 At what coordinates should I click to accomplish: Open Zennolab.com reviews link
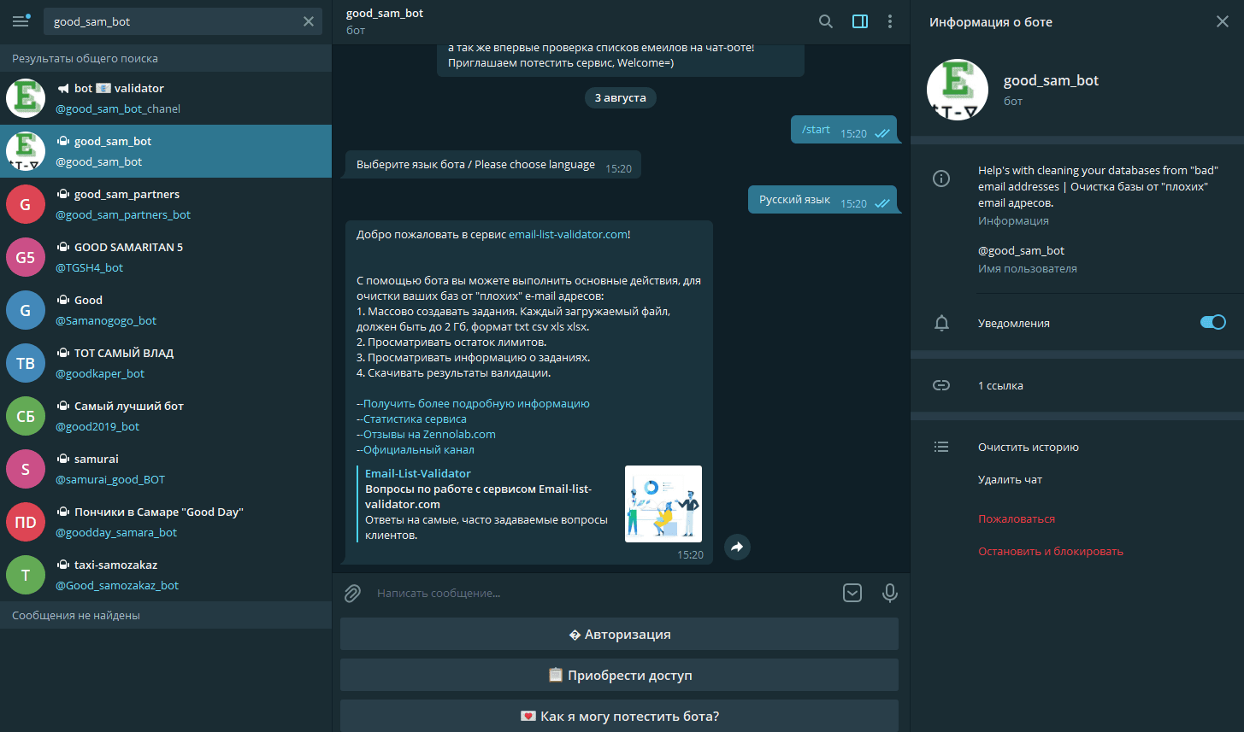pyautogui.click(x=429, y=434)
